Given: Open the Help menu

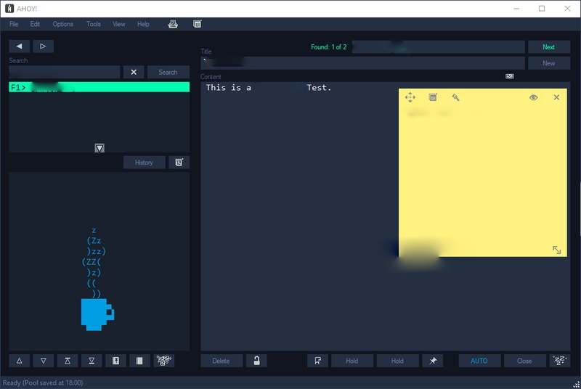Looking at the screenshot, I should click(143, 24).
